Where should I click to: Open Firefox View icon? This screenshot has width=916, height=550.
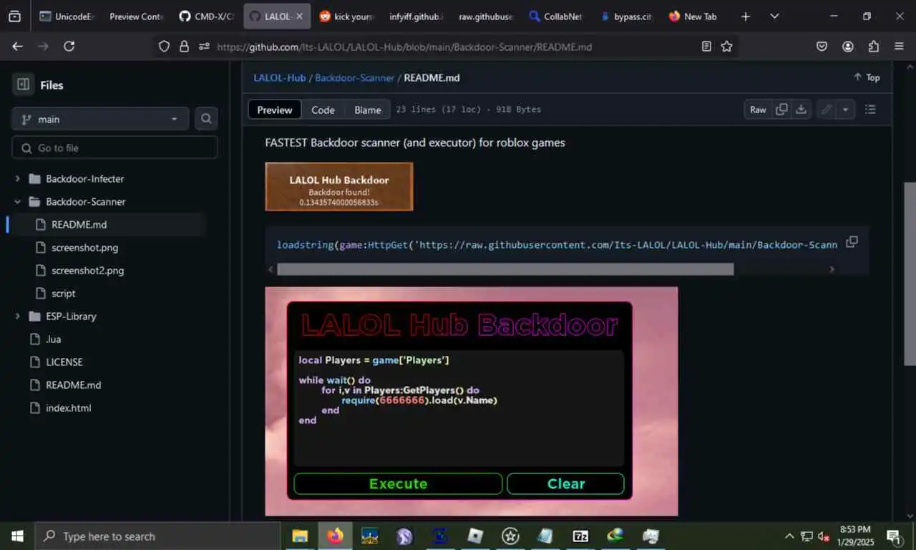coord(14,16)
